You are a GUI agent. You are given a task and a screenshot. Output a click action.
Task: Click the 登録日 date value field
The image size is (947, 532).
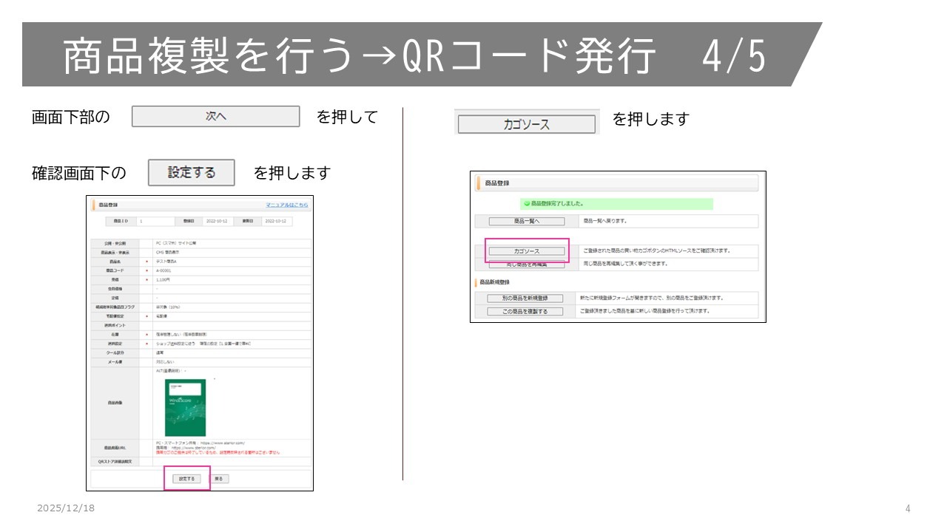tap(218, 221)
